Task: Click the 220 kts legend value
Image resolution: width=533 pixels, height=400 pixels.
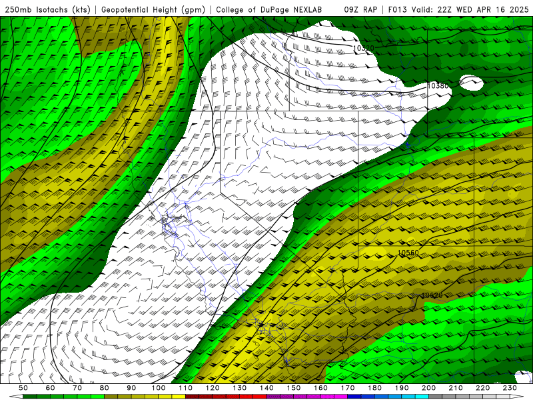Action: tap(482, 388)
